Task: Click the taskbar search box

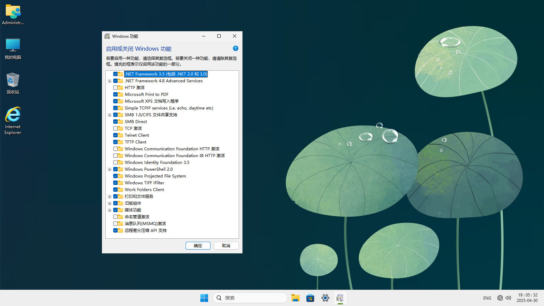Action: point(250,298)
